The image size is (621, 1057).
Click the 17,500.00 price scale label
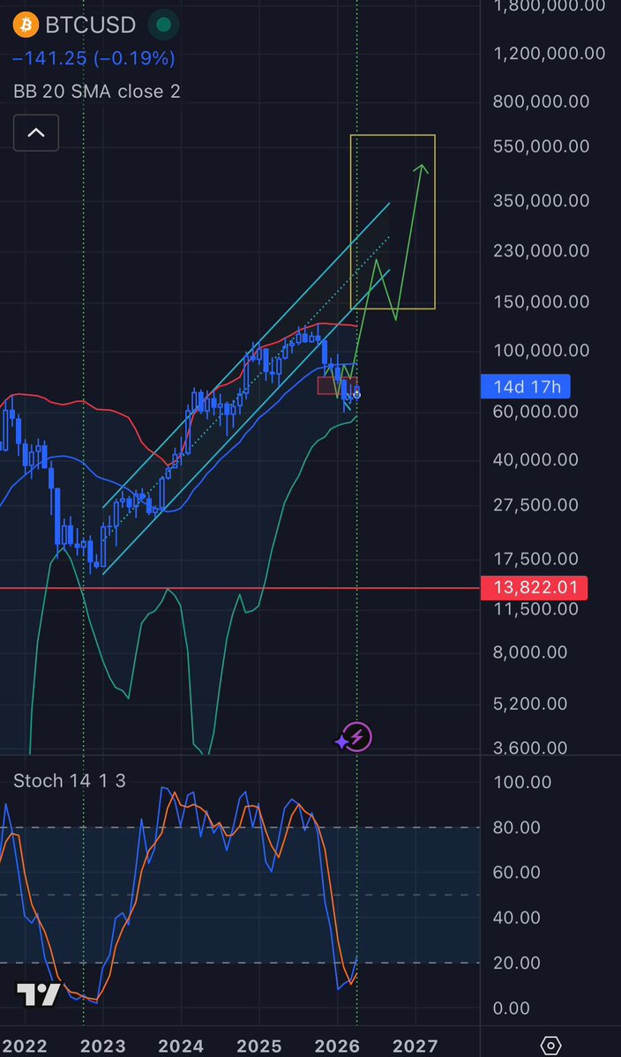(536, 559)
